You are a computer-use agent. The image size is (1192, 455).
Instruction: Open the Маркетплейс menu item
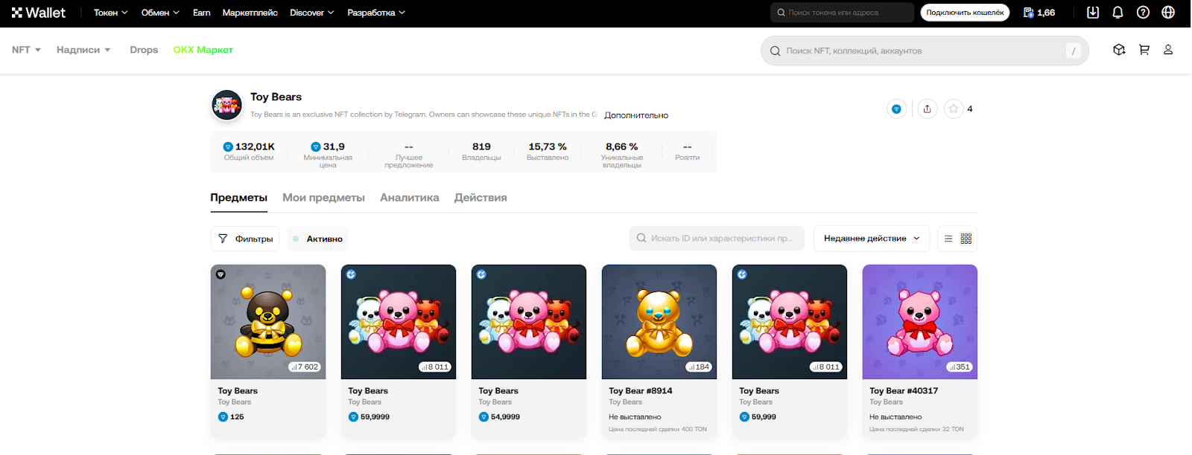[250, 13]
